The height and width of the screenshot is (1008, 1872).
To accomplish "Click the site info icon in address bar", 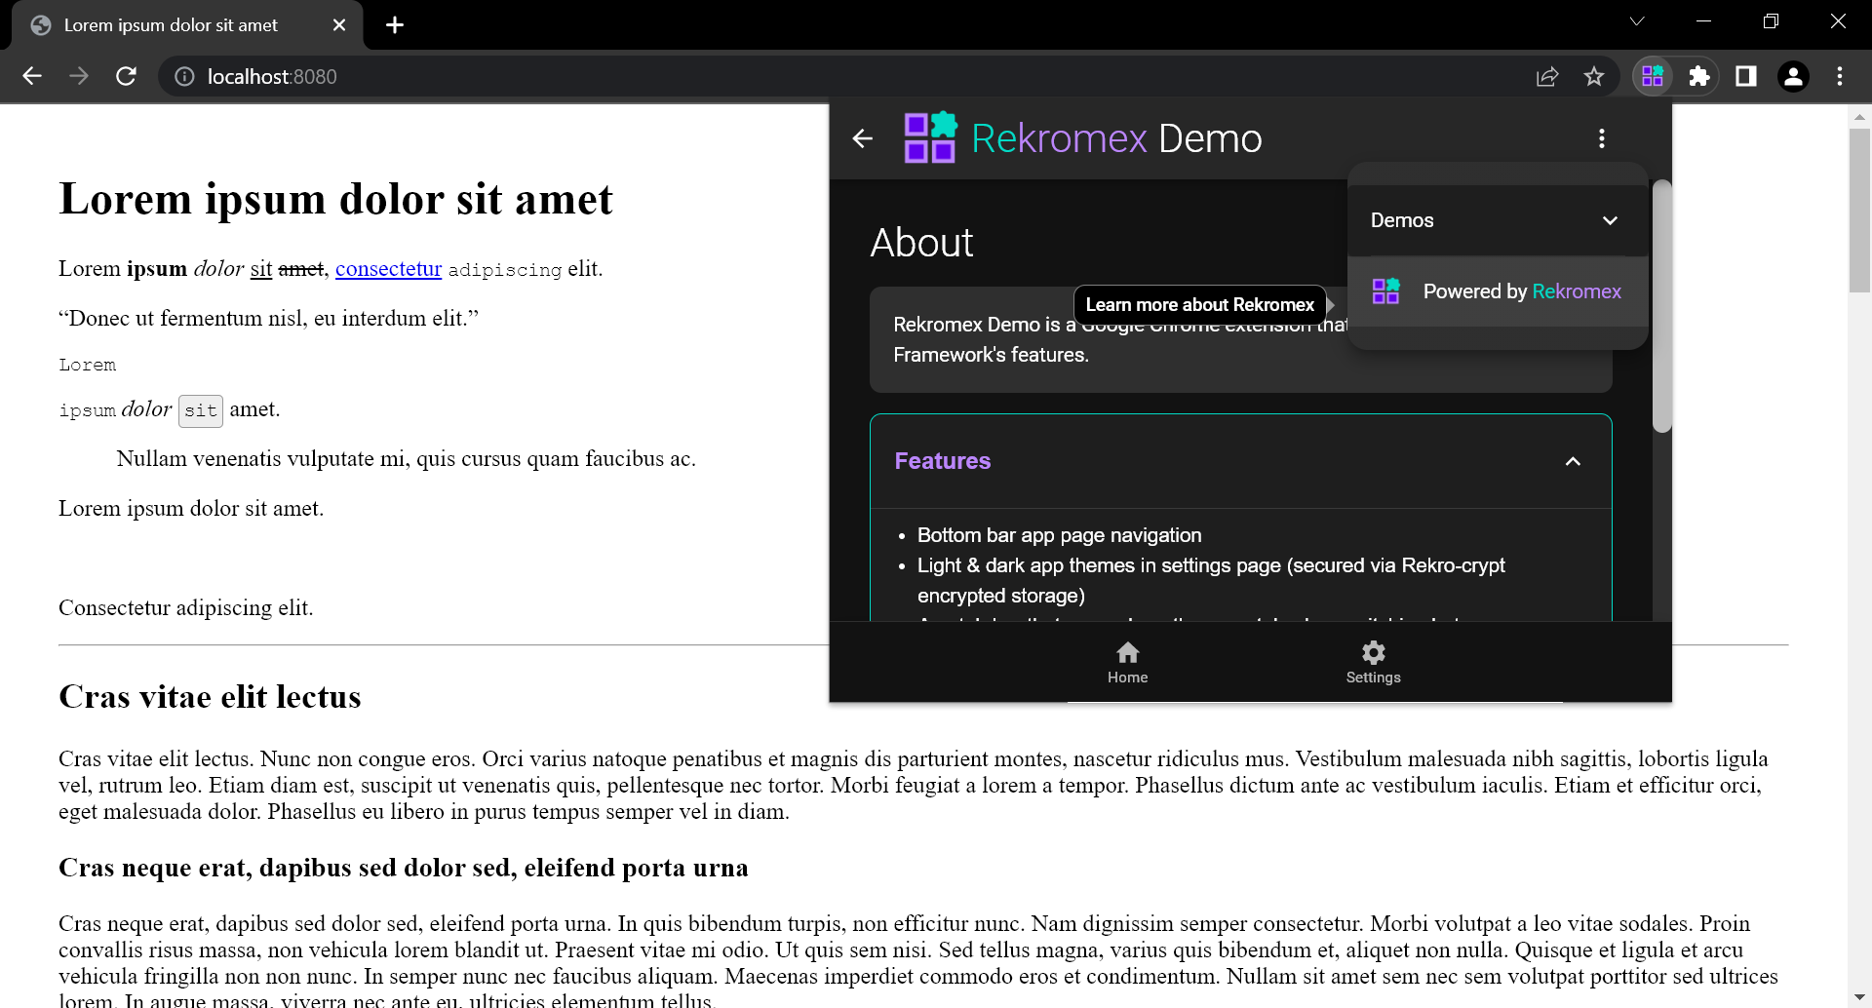I will (184, 76).
